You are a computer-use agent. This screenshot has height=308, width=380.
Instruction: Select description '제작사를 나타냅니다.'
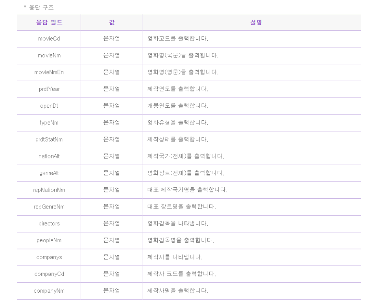175,257
